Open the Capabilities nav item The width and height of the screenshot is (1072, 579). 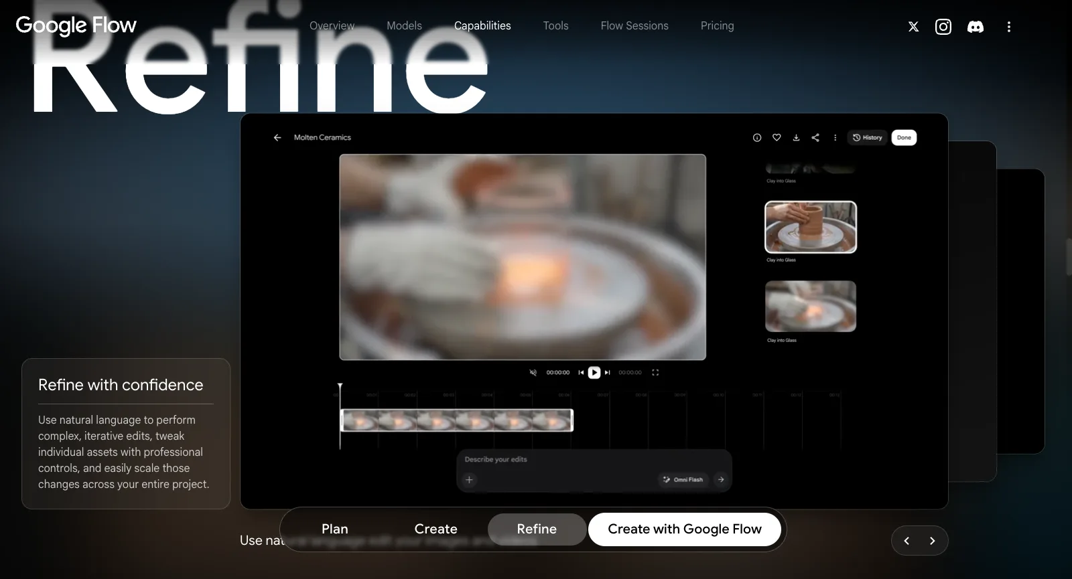coord(482,26)
